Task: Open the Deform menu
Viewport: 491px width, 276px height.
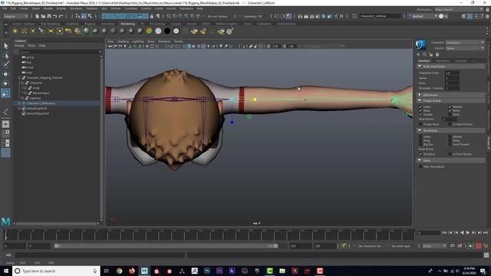Action: coord(116,8)
